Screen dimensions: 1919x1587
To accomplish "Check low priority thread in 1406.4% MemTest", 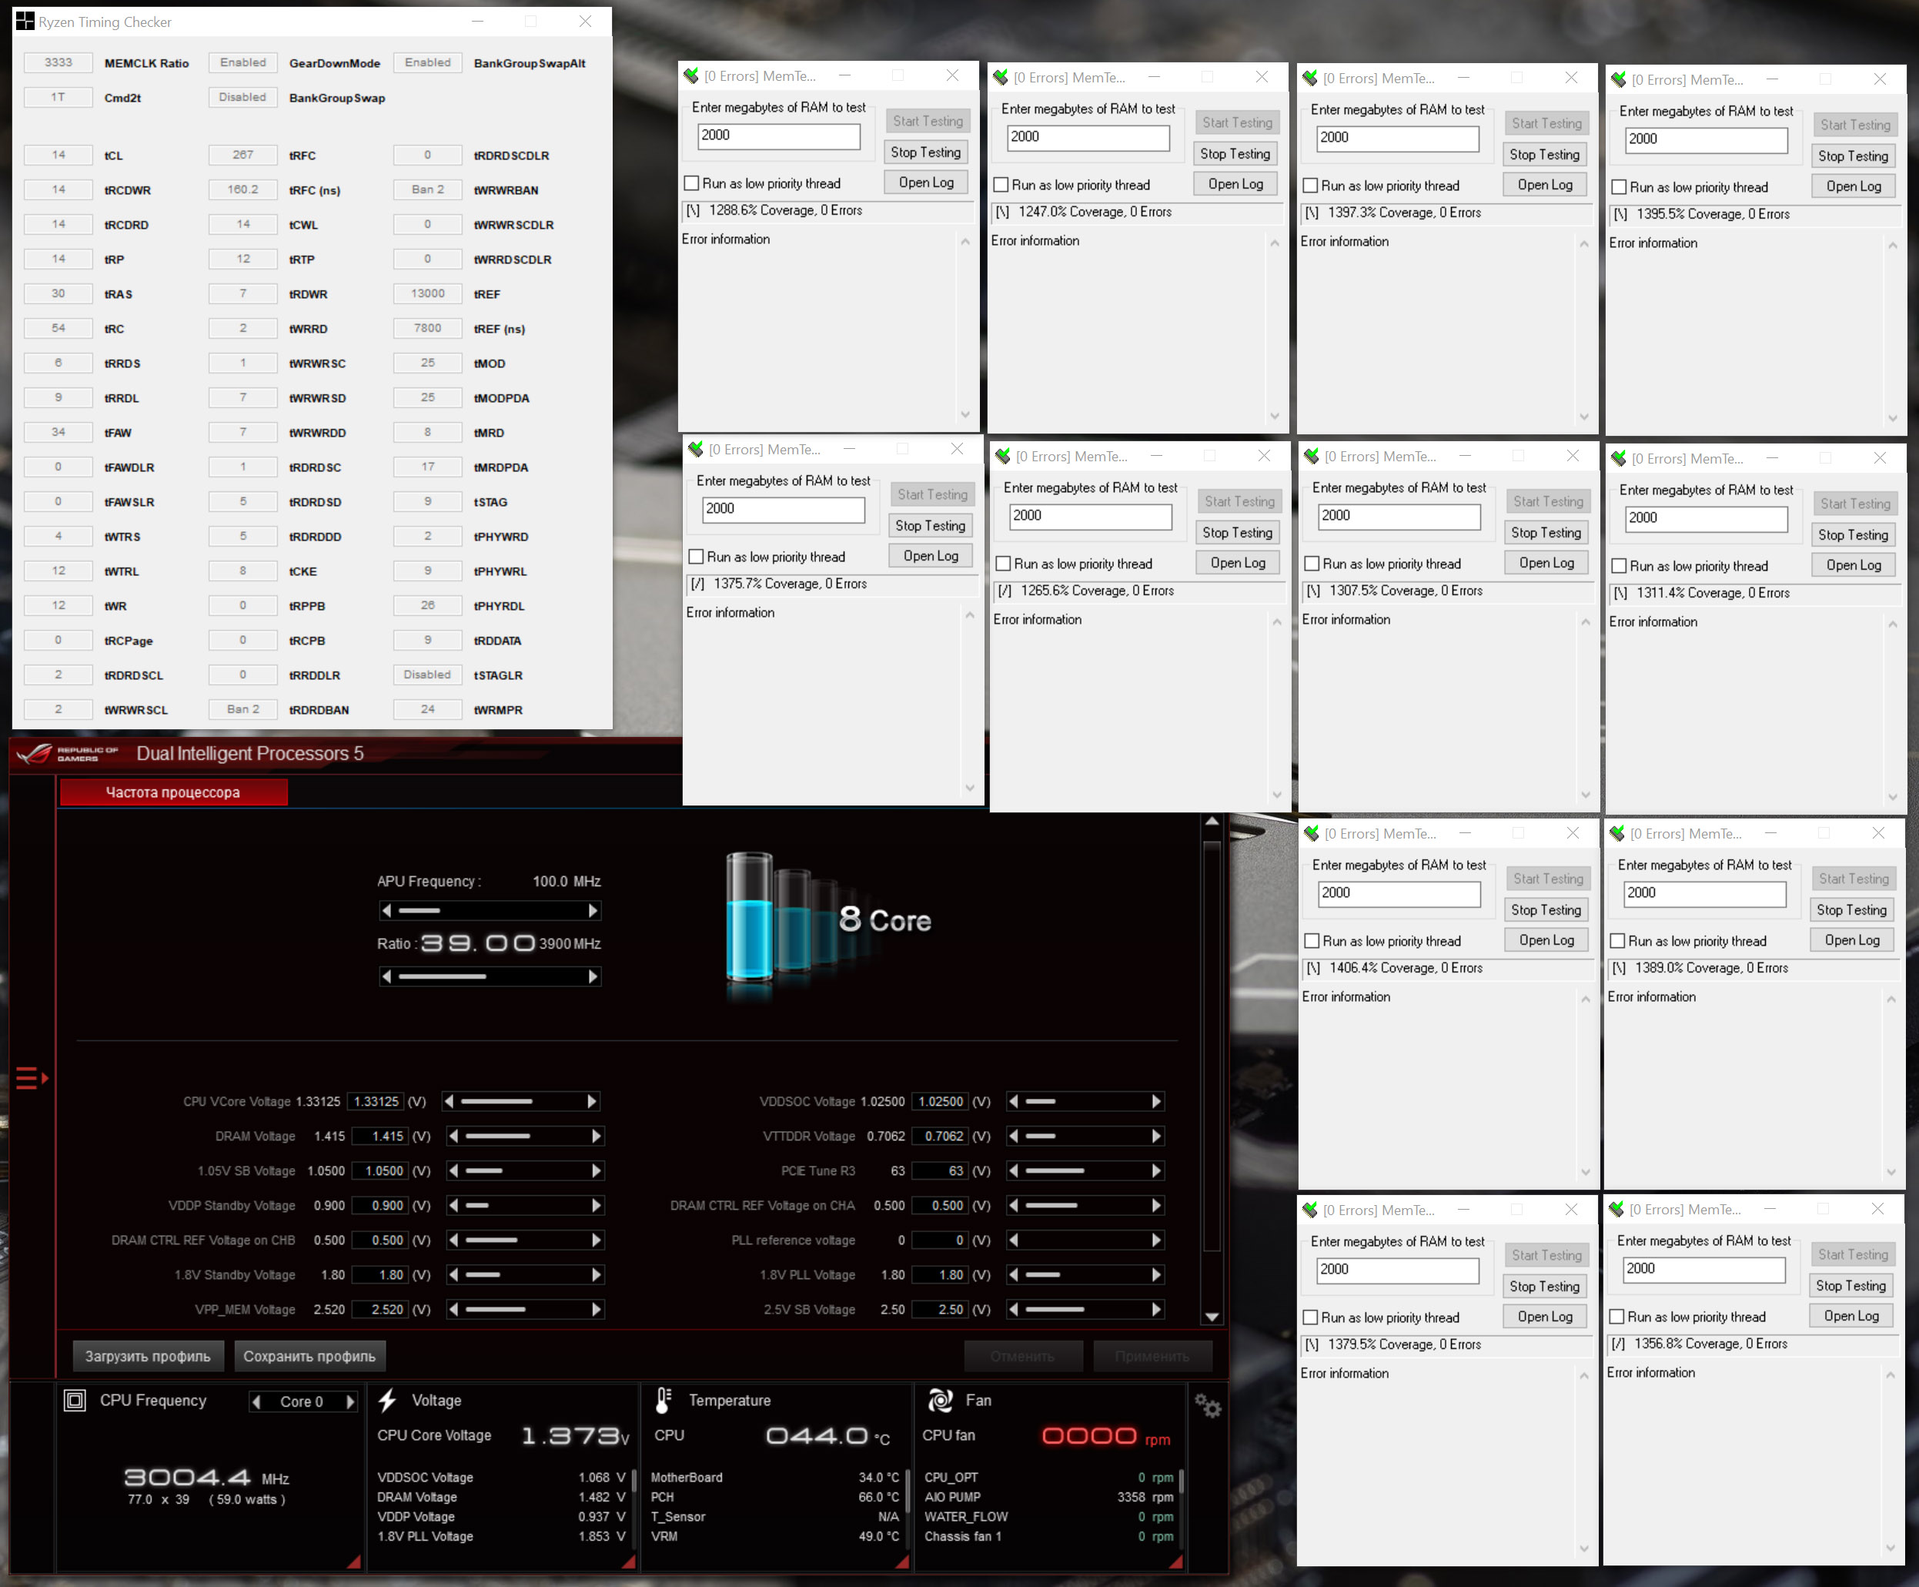I will tap(1312, 942).
